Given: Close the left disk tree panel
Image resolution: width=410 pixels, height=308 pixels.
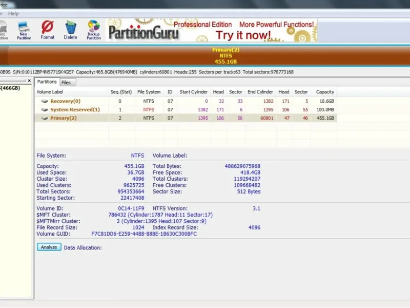Looking at the screenshot, I should (x=29, y=81).
